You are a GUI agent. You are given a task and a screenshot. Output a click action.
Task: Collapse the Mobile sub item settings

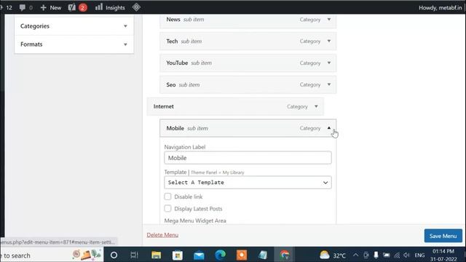[329, 128]
